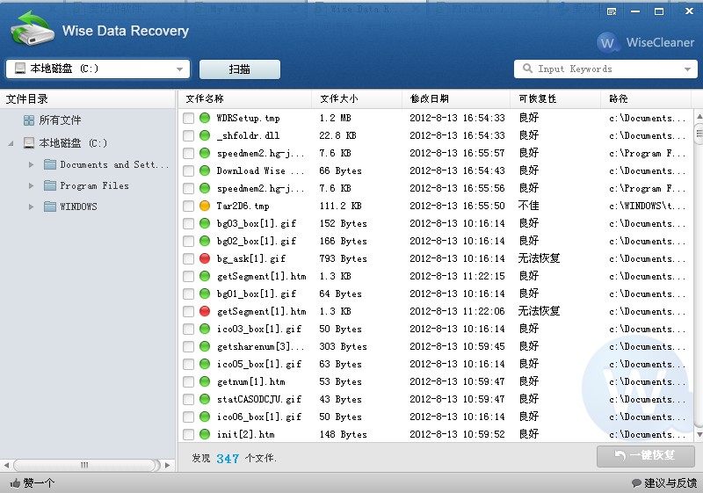Screen dimensions: 703x493
Task: Click orange status icon for Tar2D6.tmp
Action: [205, 206]
